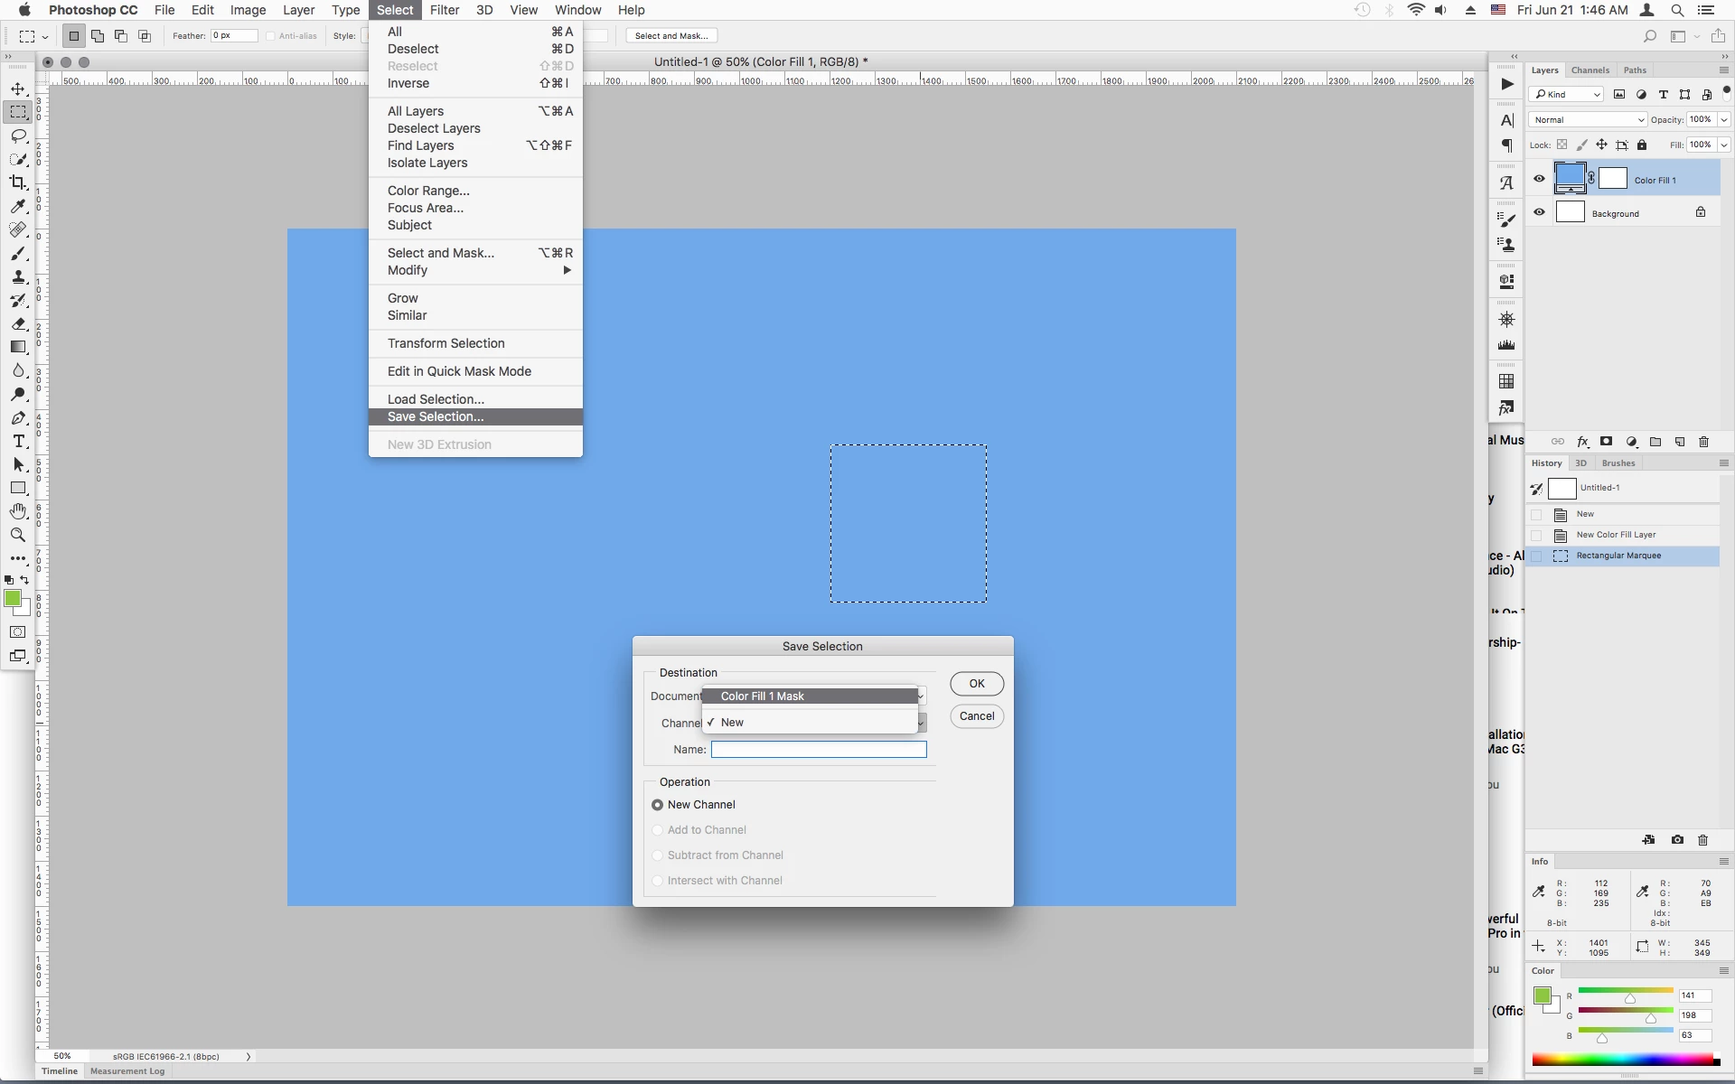
Task: Switch to the Channels tab
Action: [x=1590, y=70]
